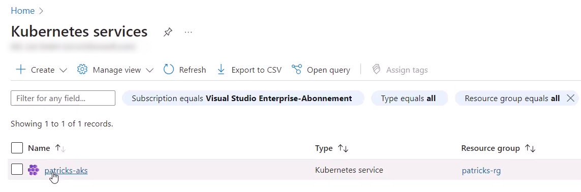Sort by Type column arrows
581x192 pixels.
pyautogui.click(x=343, y=148)
